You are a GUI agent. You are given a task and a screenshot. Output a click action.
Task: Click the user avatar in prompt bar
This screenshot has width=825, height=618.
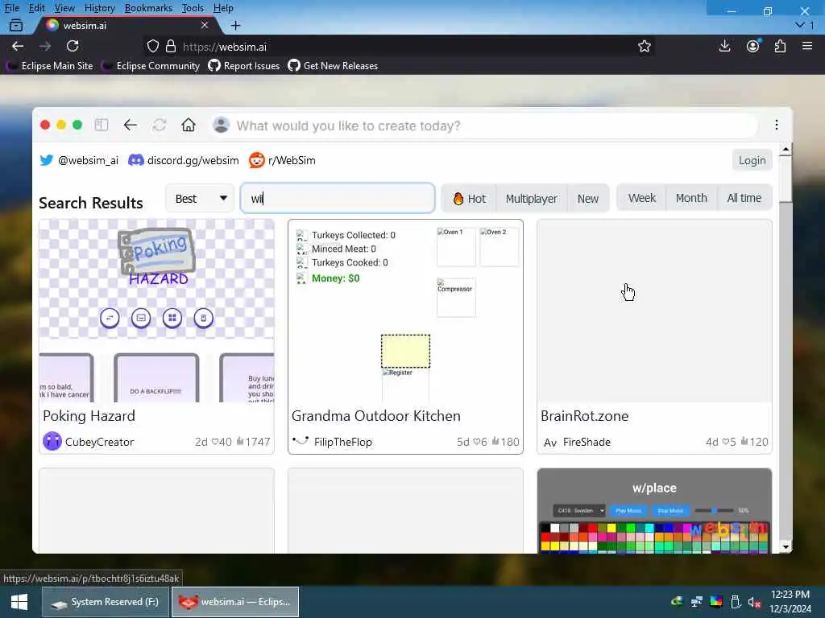(x=221, y=125)
